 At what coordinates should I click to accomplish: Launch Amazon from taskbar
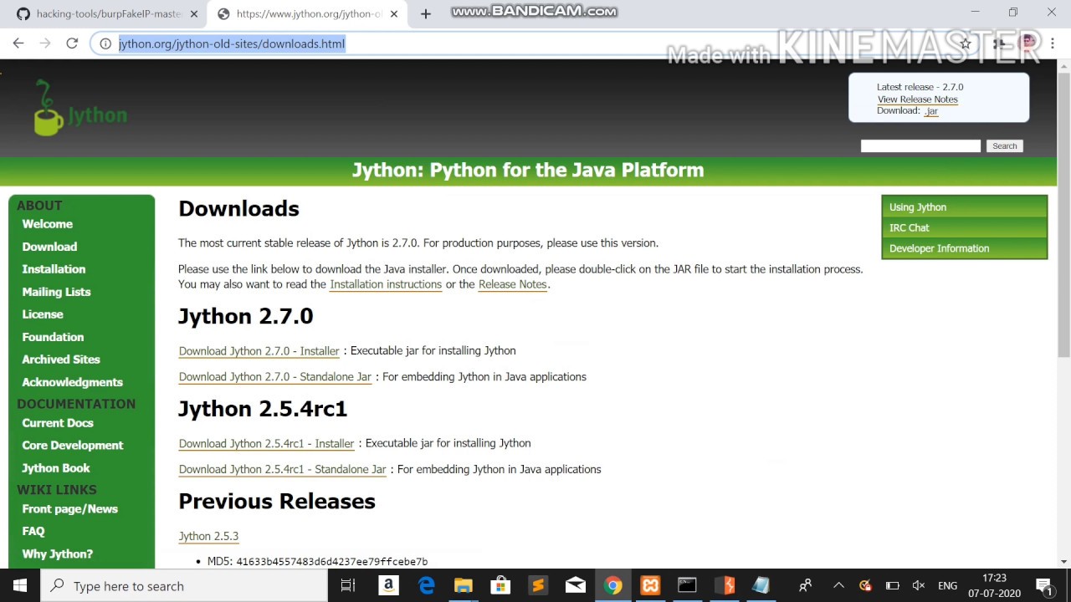[x=388, y=585]
